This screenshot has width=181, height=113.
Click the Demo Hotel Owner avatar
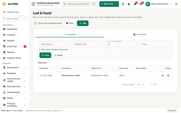click(148, 4)
